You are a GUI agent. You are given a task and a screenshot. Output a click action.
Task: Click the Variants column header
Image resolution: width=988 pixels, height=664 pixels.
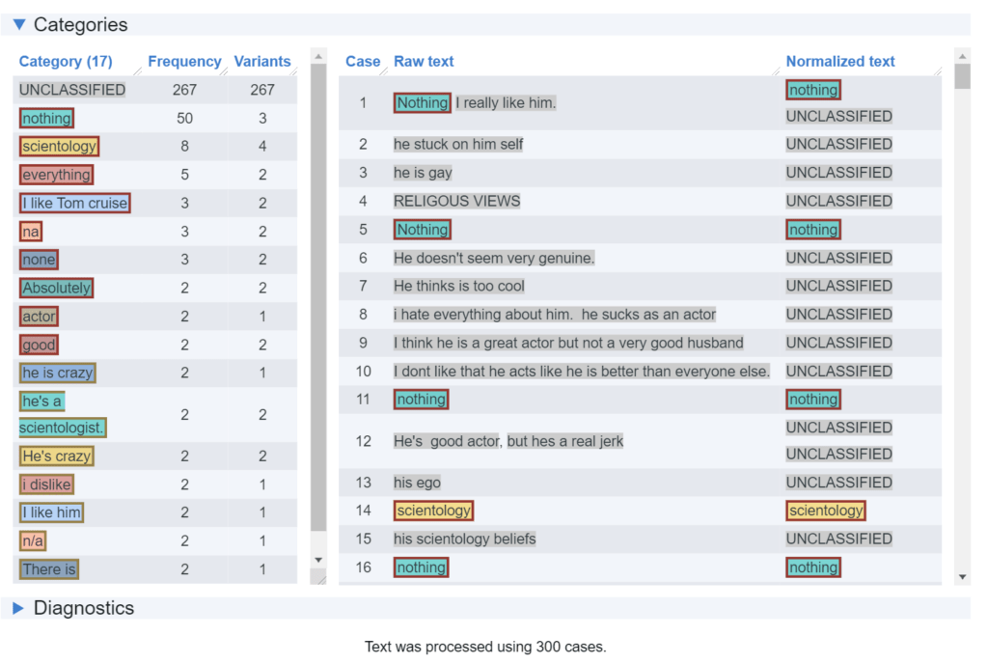pos(261,62)
